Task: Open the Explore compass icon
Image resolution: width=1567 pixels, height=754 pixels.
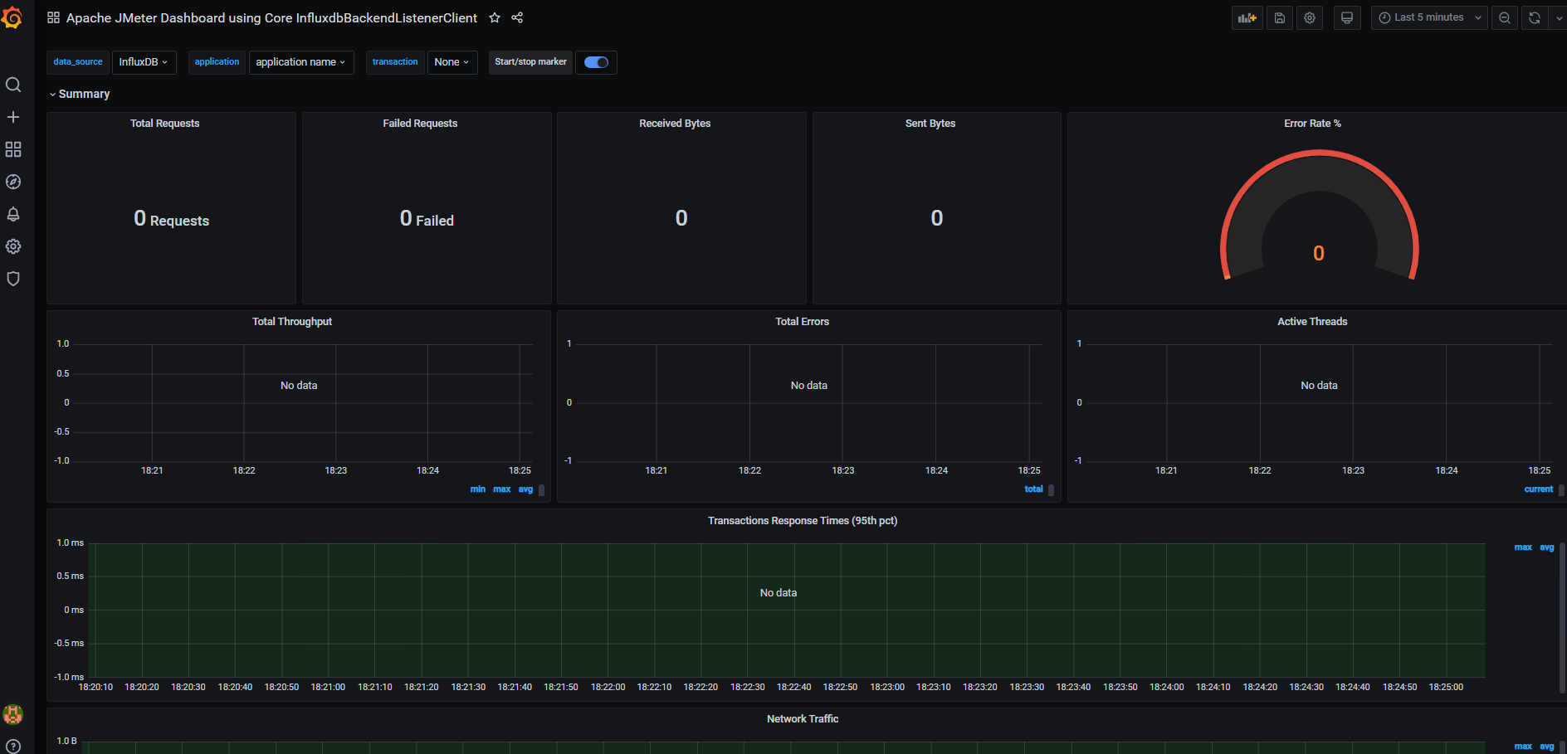Action: (13, 182)
